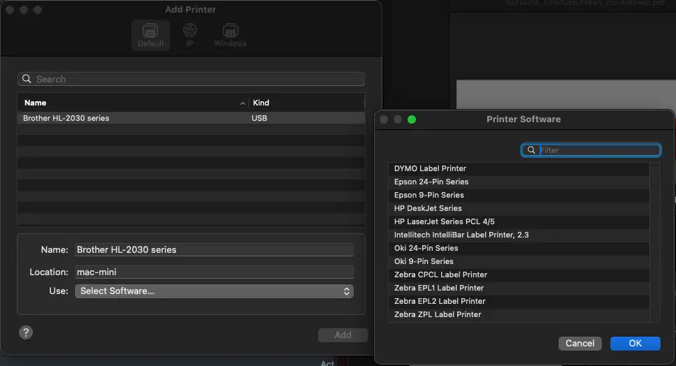Focus the Filter text field
This screenshot has width=676, height=366.
tap(598, 150)
